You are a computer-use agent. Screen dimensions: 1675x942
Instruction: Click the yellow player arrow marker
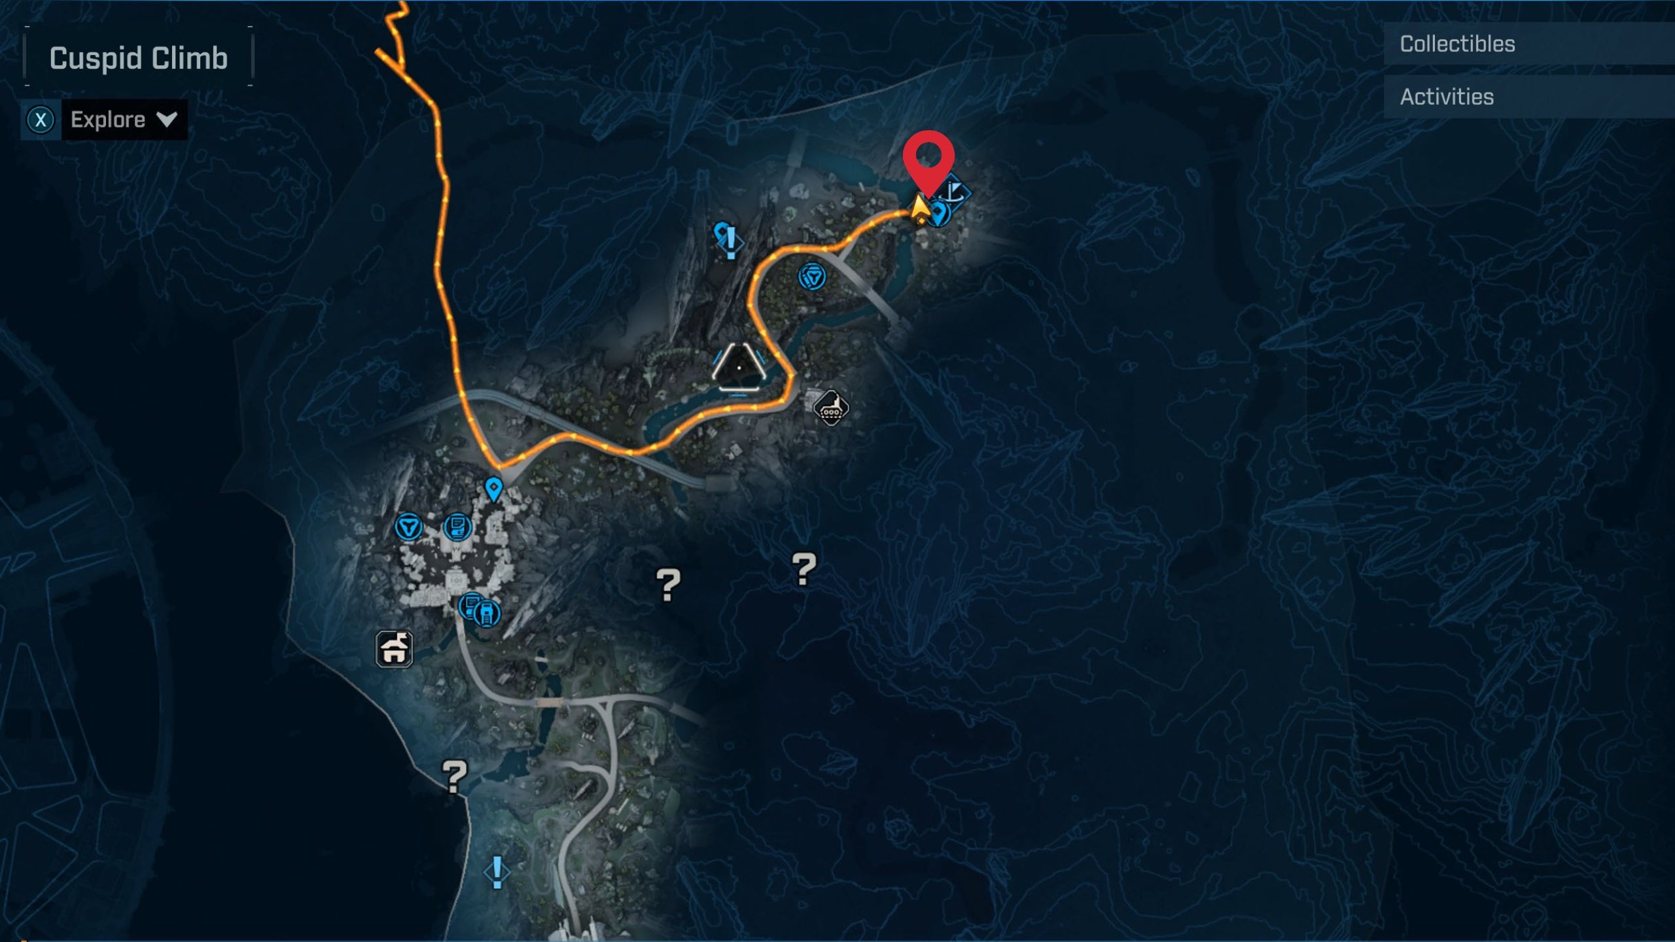[x=919, y=209]
